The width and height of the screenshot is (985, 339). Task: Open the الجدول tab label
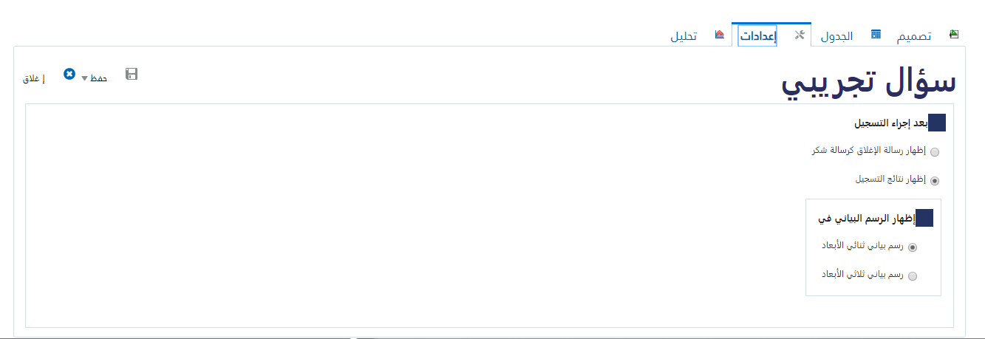836,35
